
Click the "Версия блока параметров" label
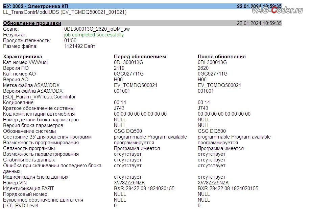[33, 125]
